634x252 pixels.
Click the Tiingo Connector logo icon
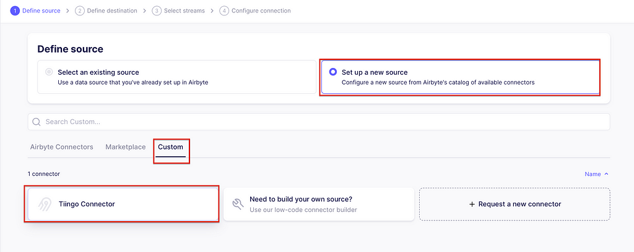click(45, 204)
